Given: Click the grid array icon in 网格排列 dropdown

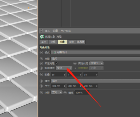Looking at the screenshot, I should coord(54,52).
